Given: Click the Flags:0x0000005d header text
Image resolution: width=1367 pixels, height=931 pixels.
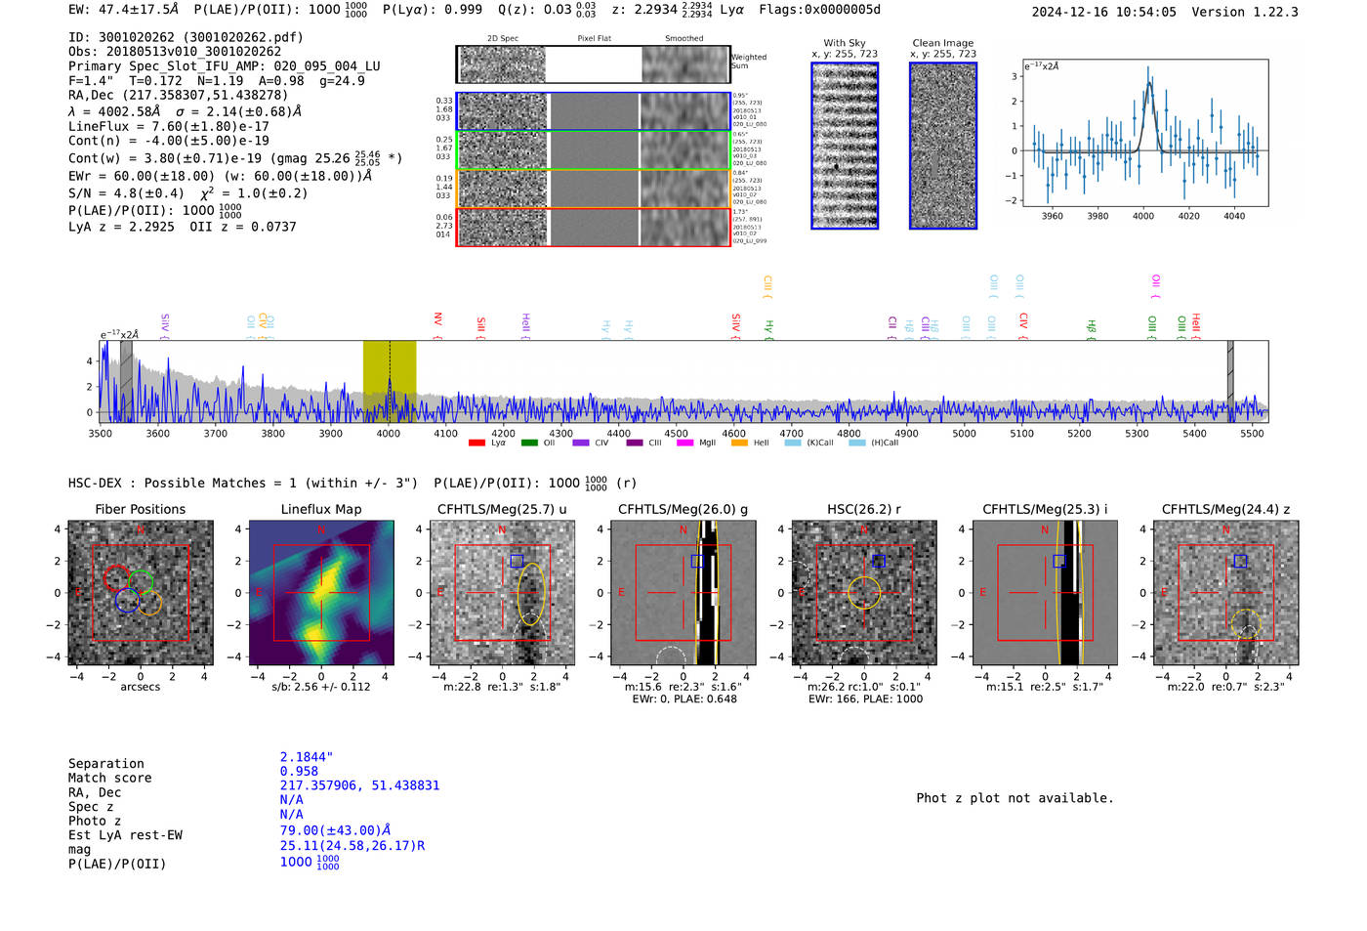Looking at the screenshot, I should tap(819, 10).
